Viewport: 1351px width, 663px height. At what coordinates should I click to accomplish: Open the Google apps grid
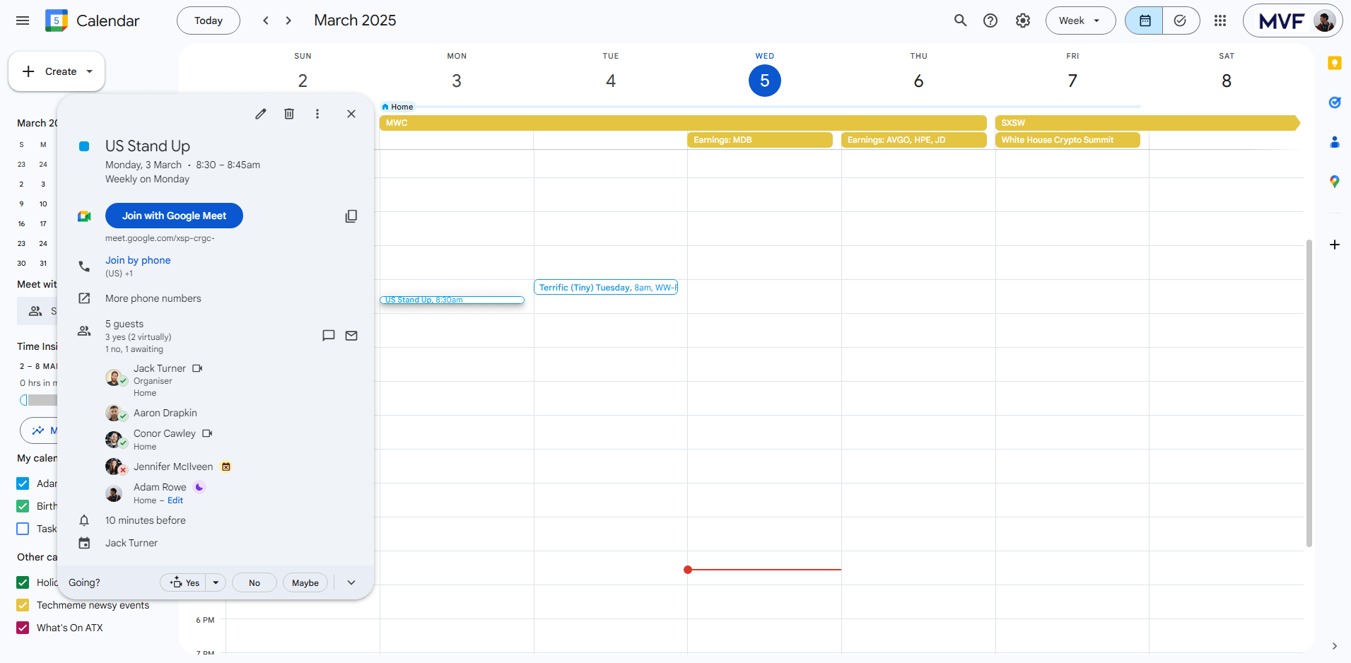click(x=1220, y=20)
